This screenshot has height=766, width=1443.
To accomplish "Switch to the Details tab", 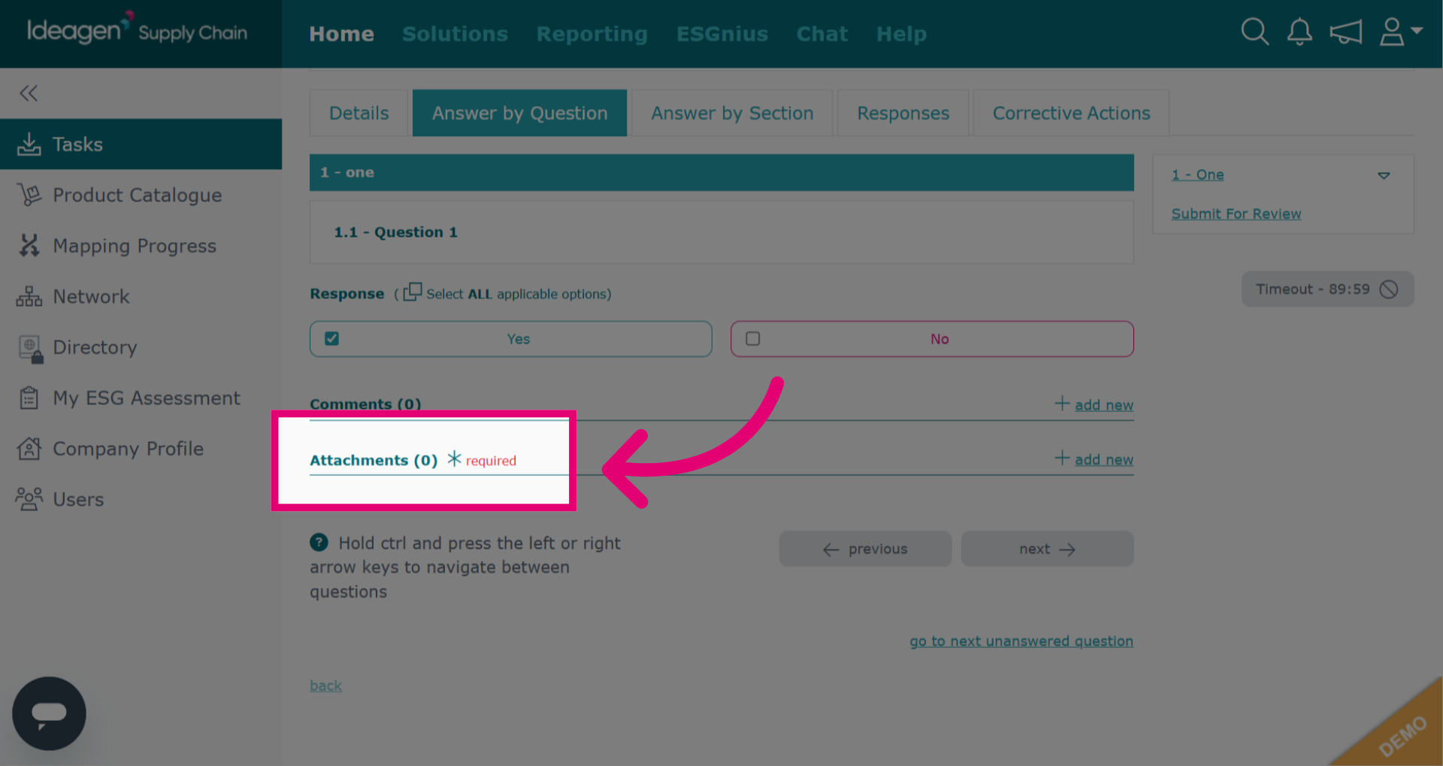I will [x=358, y=113].
